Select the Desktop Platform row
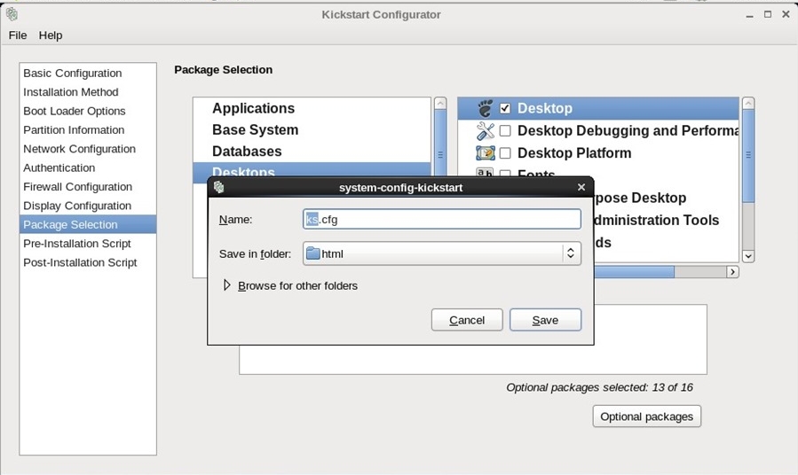 tap(598, 153)
